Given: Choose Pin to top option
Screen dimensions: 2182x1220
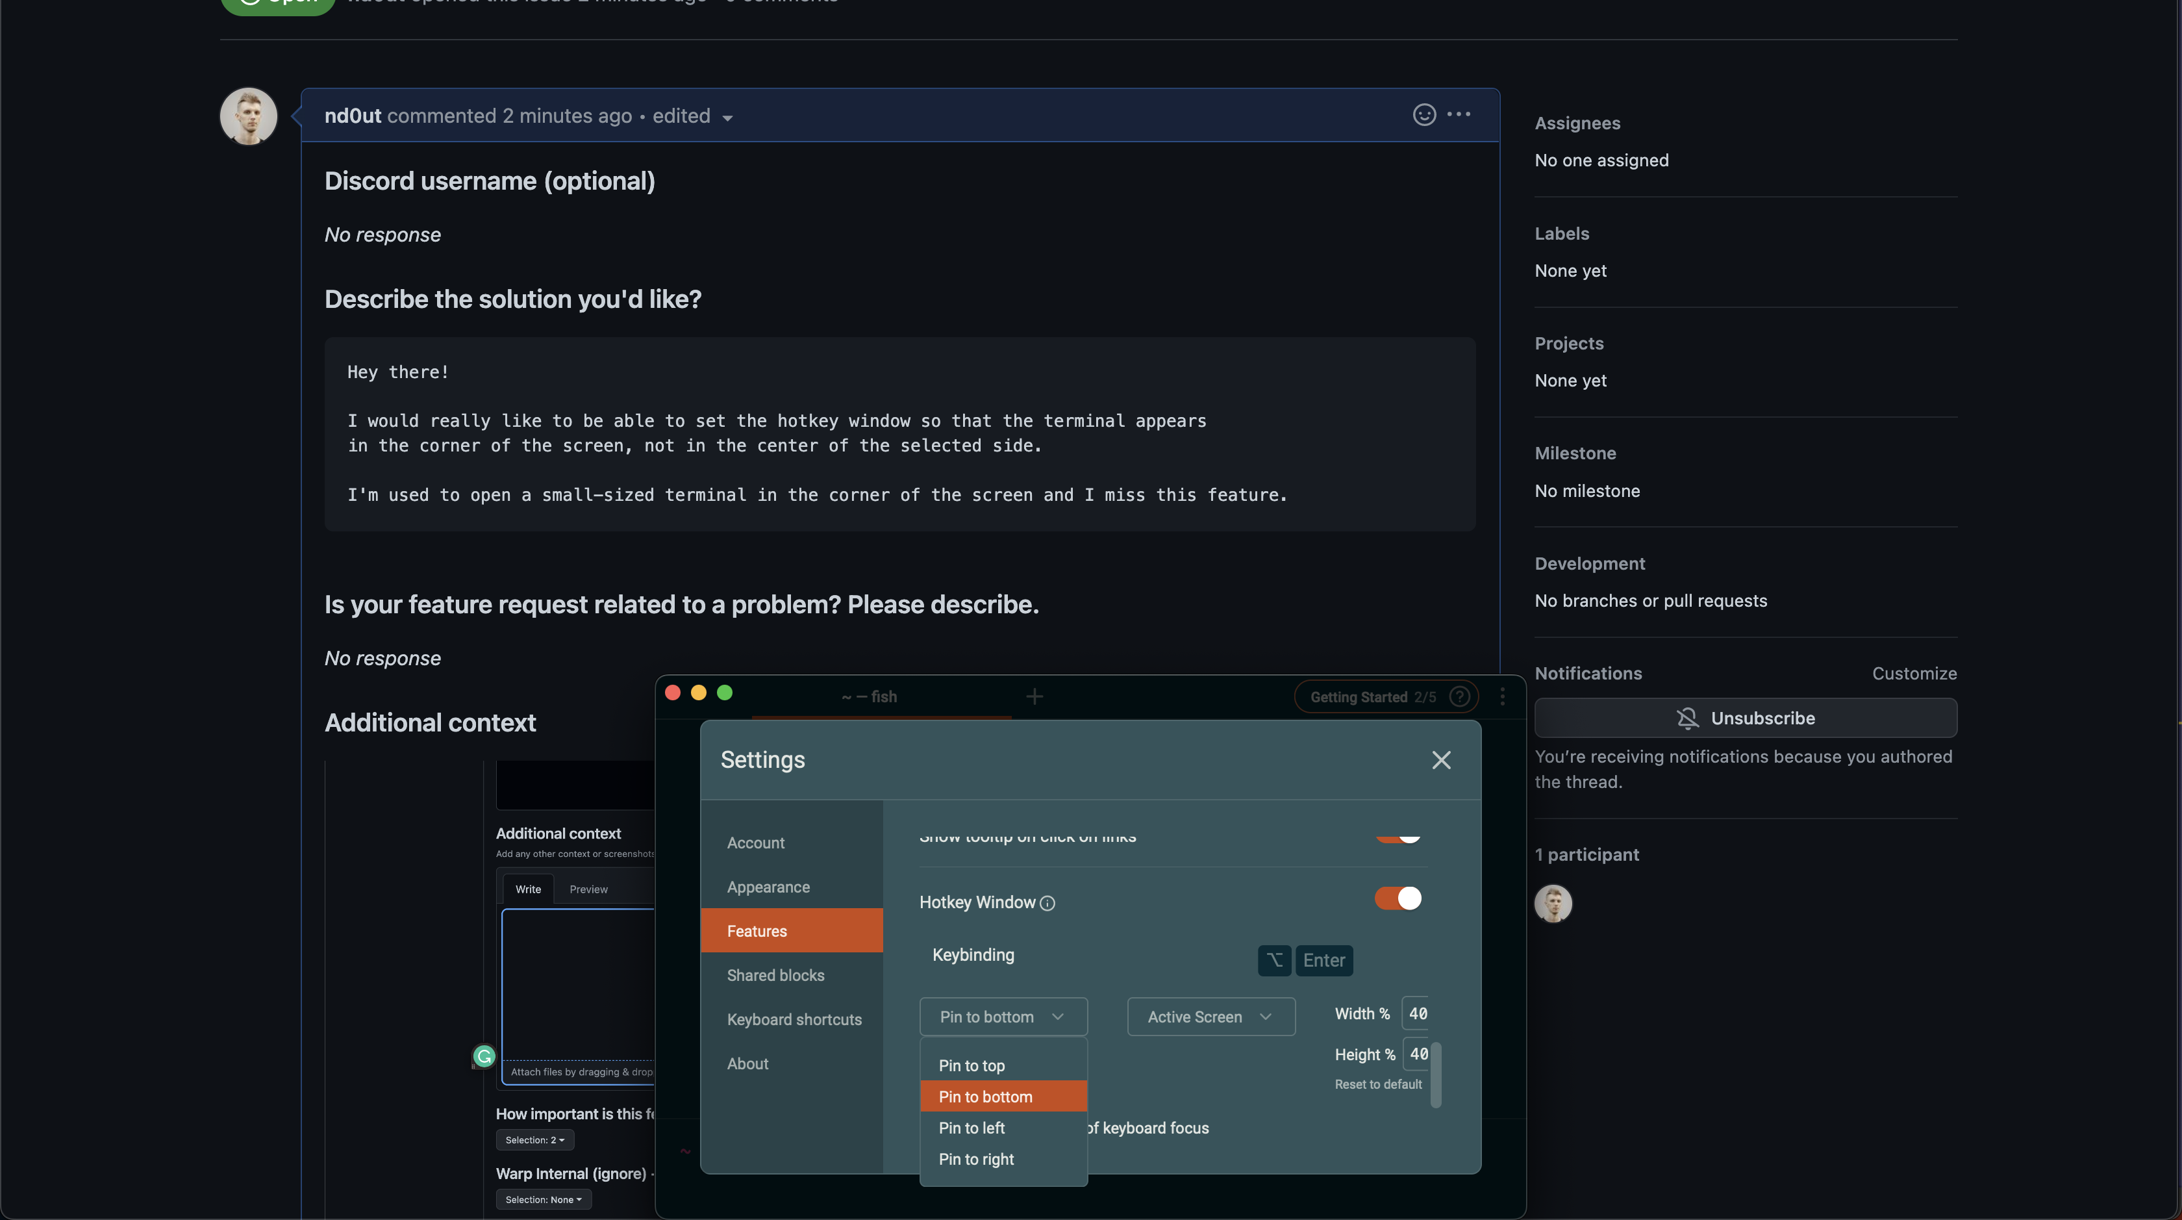Looking at the screenshot, I should 1003,1066.
